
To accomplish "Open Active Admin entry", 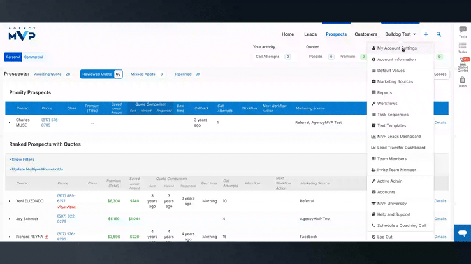I will click(389, 181).
